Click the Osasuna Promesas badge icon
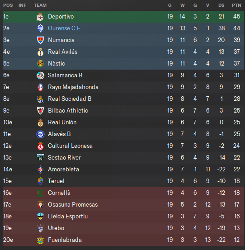245x250 pixels. point(40,205)
